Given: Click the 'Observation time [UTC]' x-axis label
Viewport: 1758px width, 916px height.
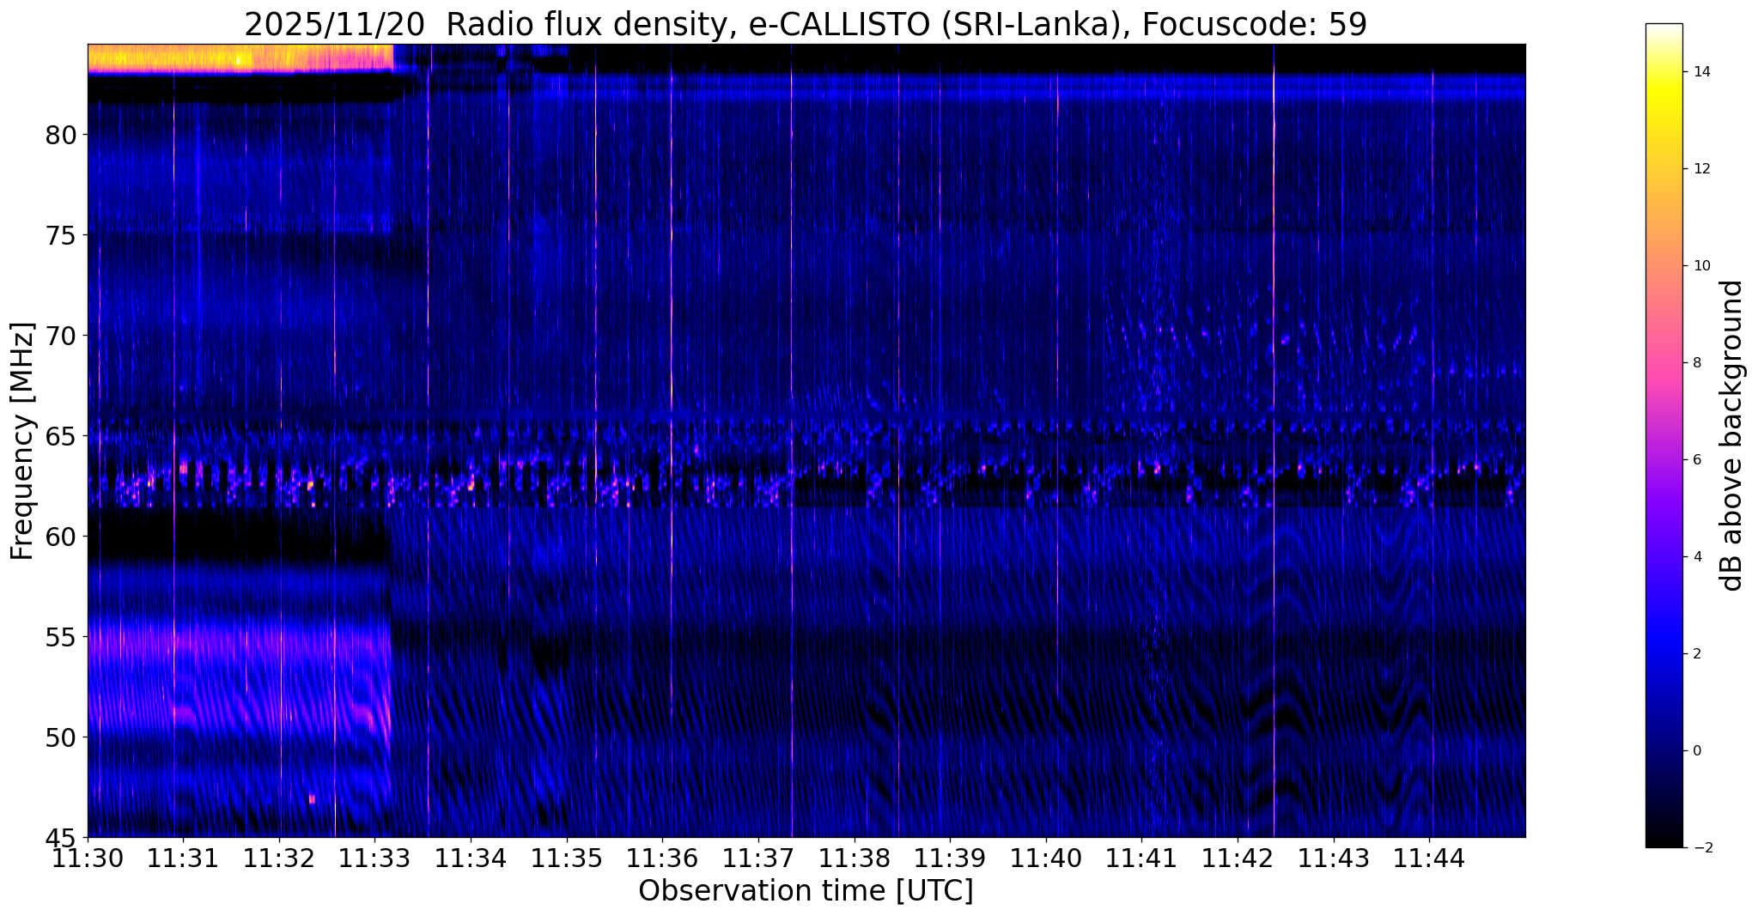Looking at the screenshot, I should (x=806, y=891).
